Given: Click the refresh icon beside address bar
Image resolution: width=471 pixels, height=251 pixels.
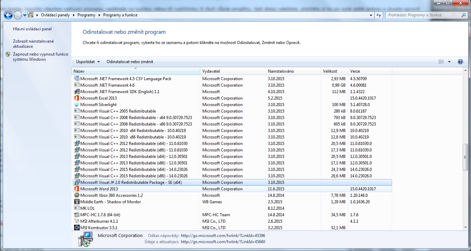Looking at the screenshot, I should (379, 15).
